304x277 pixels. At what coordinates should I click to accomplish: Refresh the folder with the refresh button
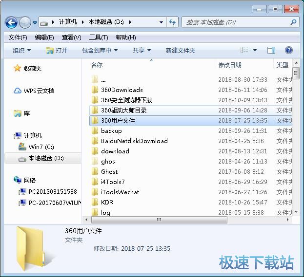pos(172,22)
